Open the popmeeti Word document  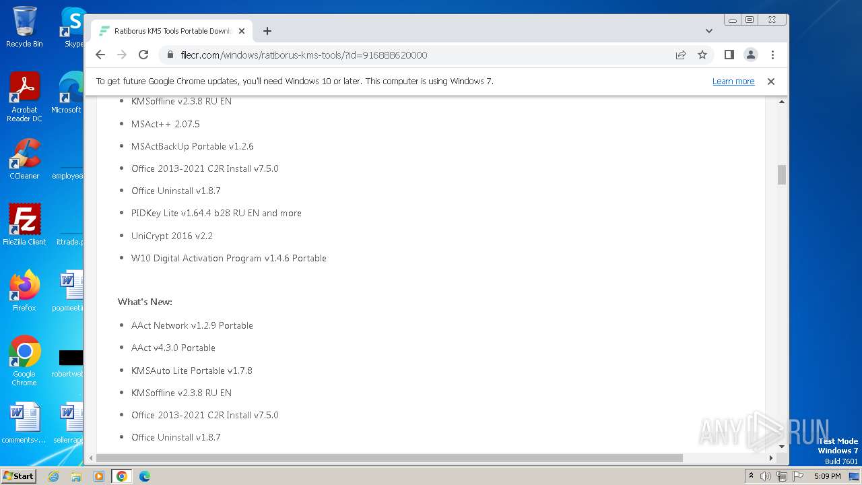(69, 290)
